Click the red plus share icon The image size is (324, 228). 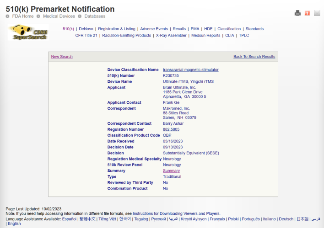click(307, 13)
